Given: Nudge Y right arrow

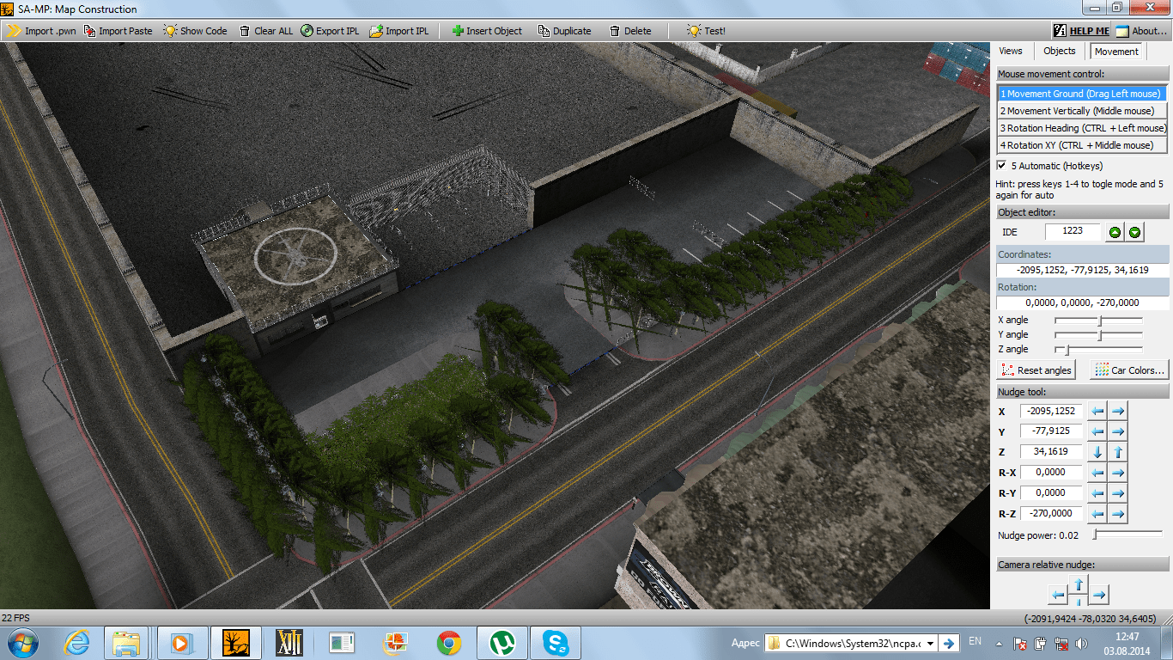Looking at the screenshot, I should coord(1117,431).
